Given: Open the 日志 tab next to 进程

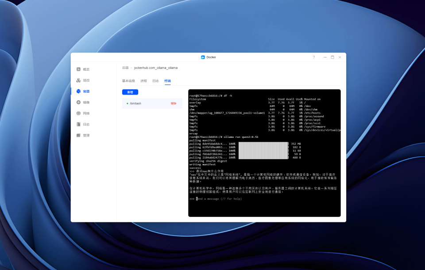Looking at the screenshot, I should point(155,81).
